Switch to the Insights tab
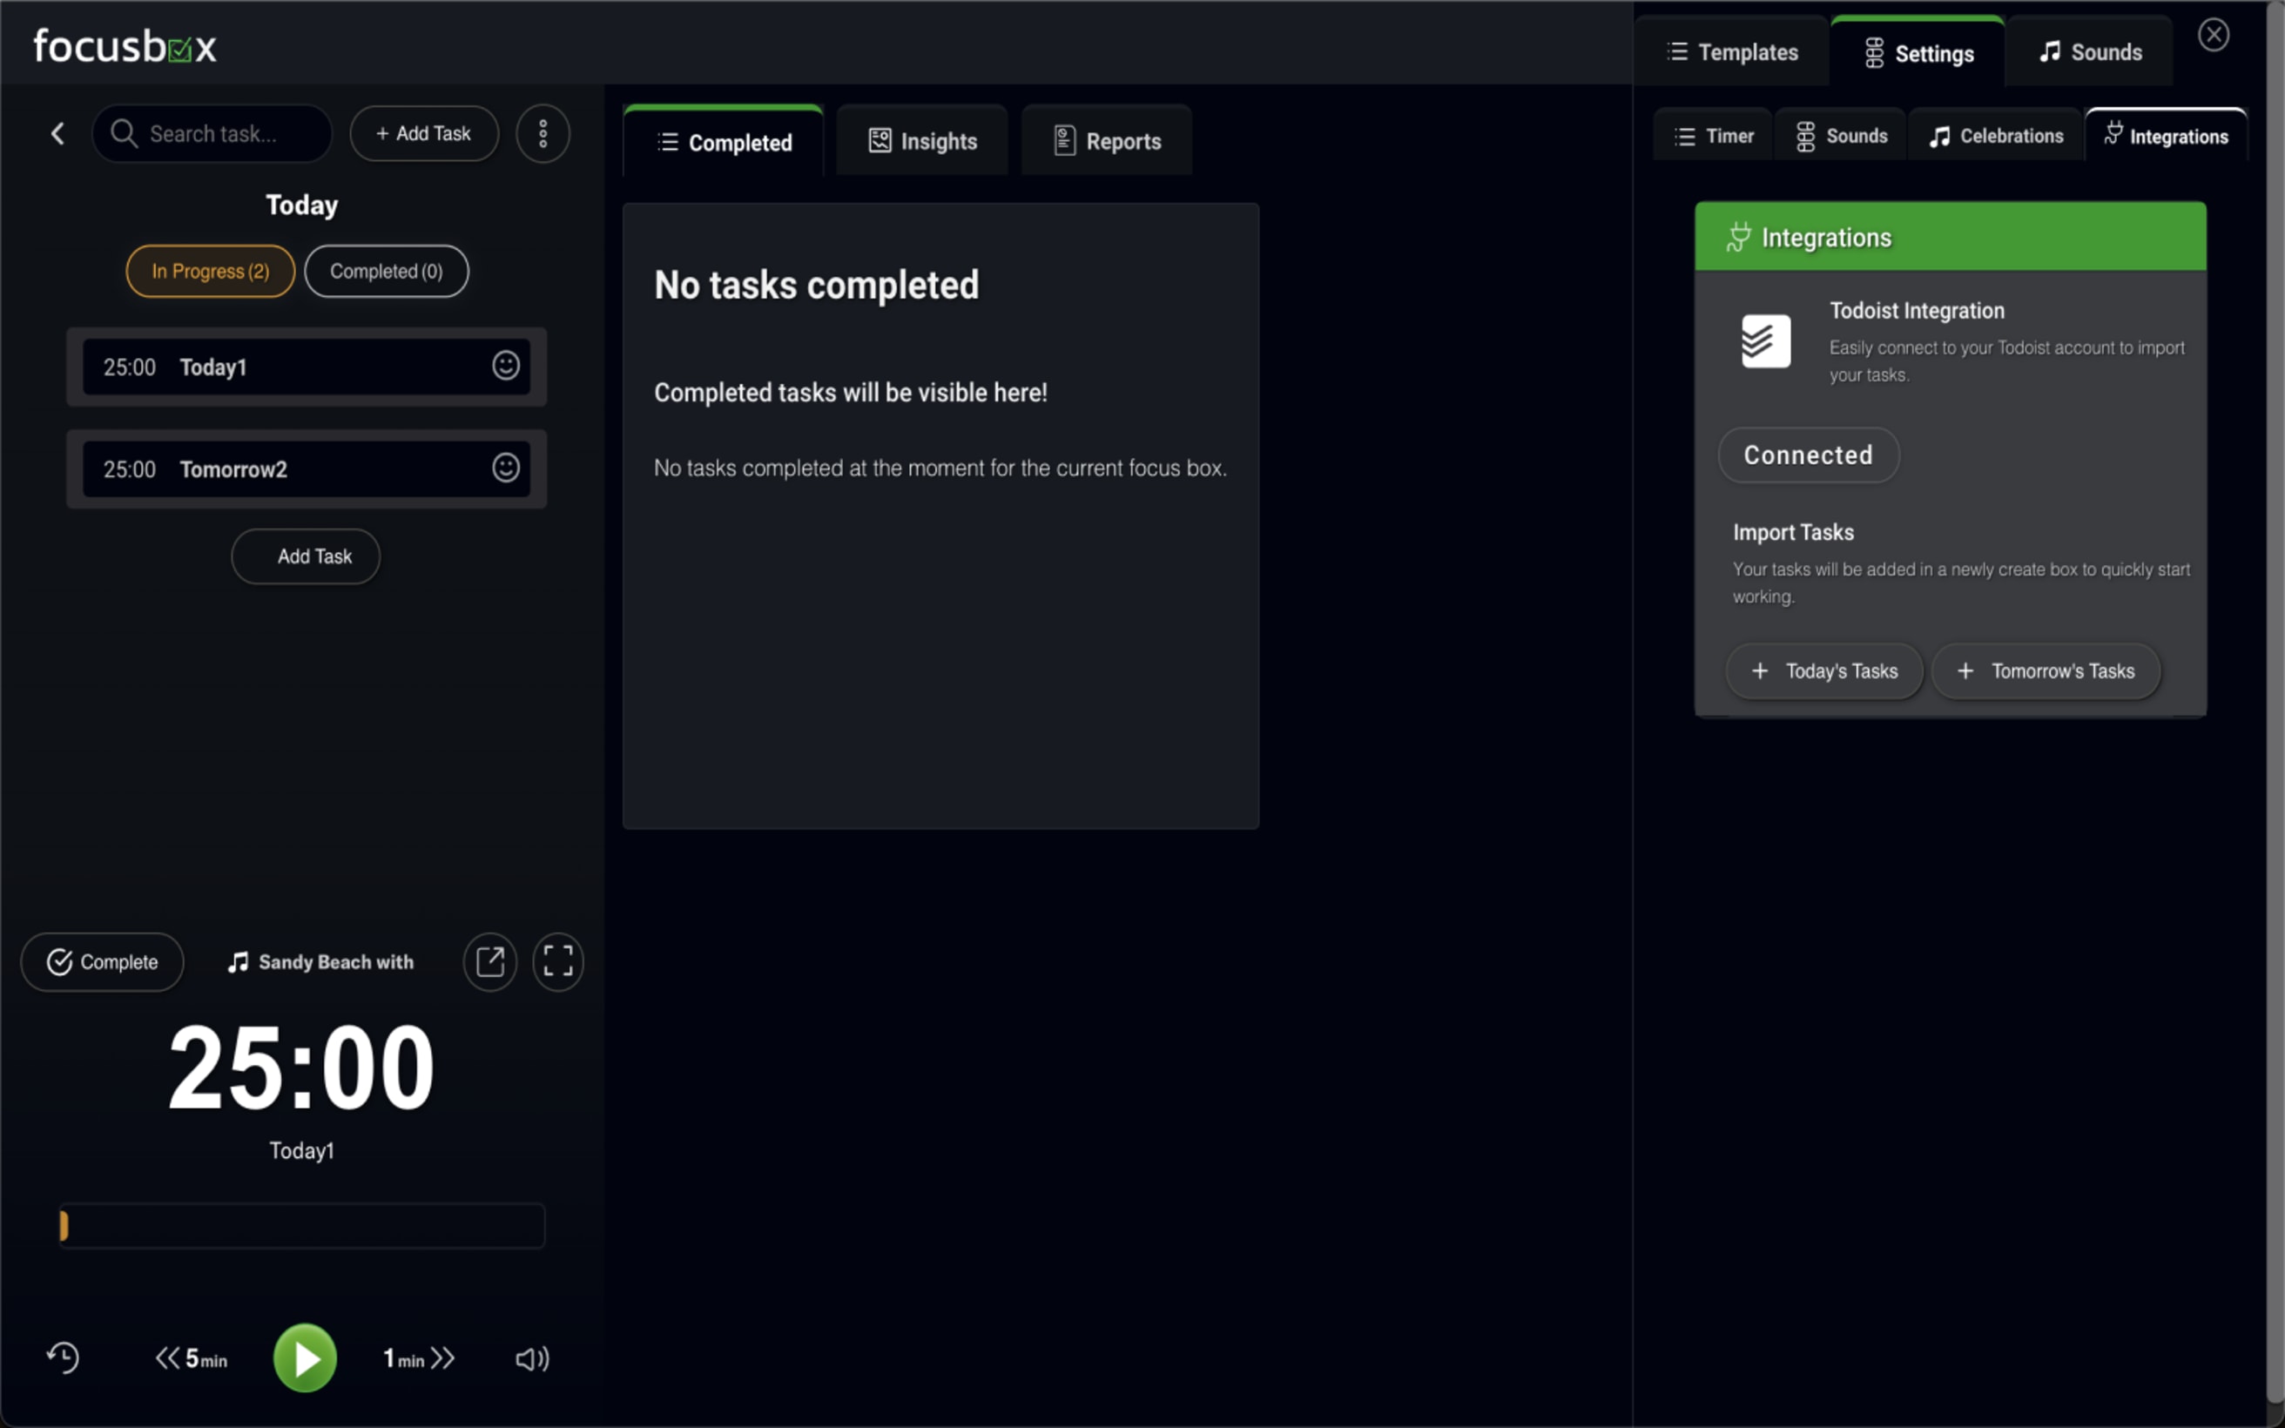2285x1428 pixels. click(921, 140)
